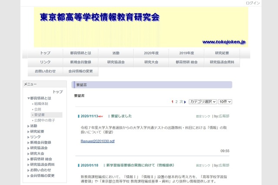Click 広報部 author of the 2020/01/18 post
The image size is (278, 185).
click(224, 165)
